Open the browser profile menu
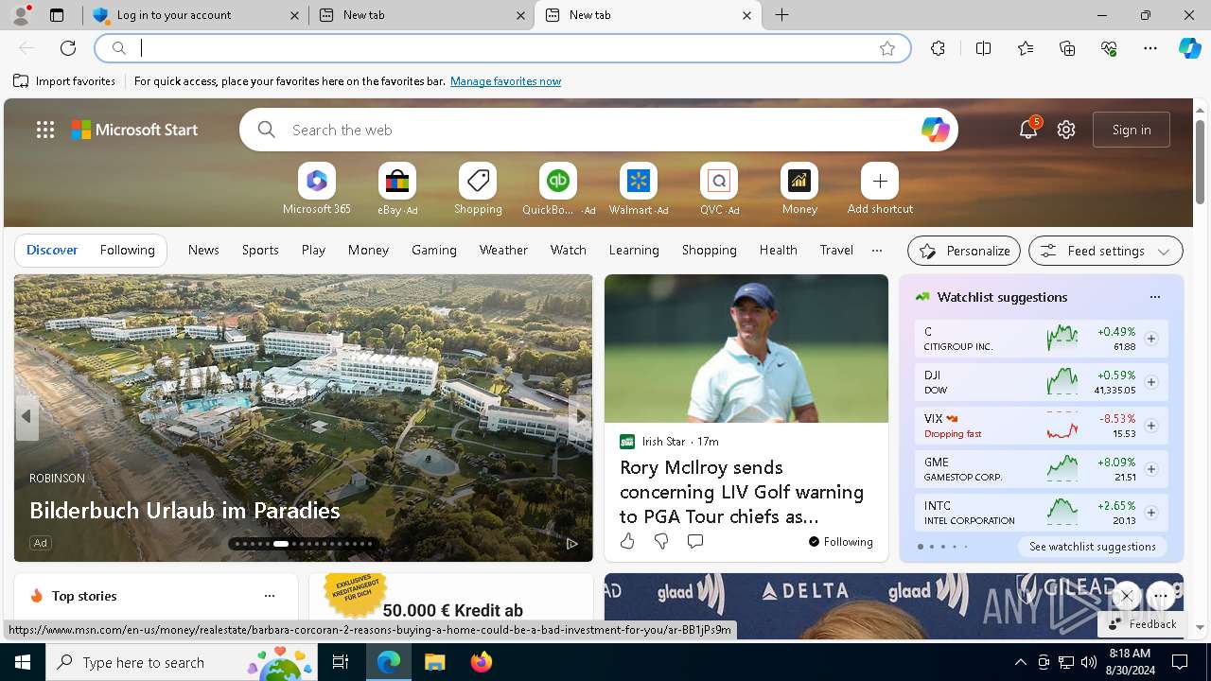 click(x=21, y=15)
